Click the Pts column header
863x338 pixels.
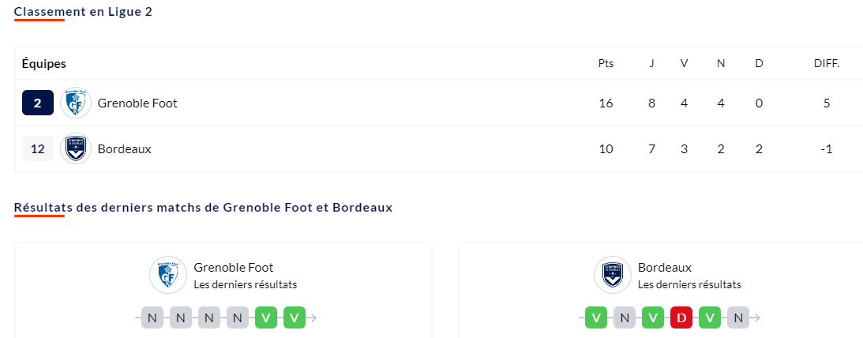(x=606, y=63)
